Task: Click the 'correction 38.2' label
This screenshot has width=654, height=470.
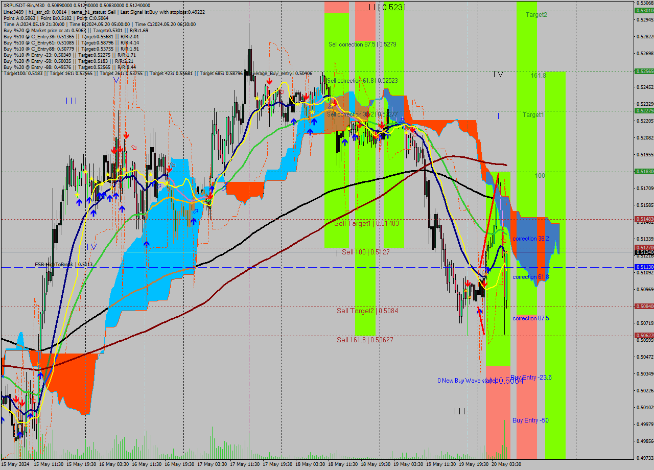Action: point(531,239)
